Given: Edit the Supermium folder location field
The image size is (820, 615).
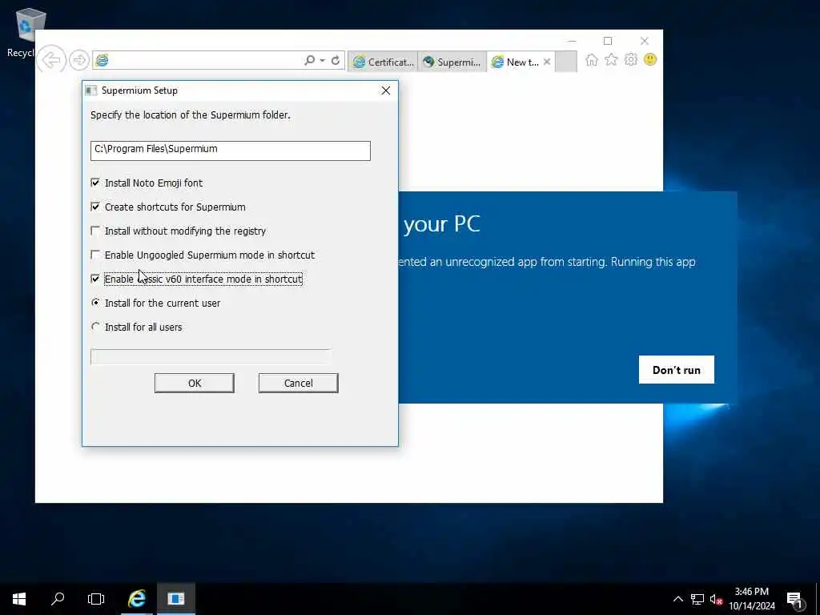Looking at the screenshot, I should coord(230,151).
